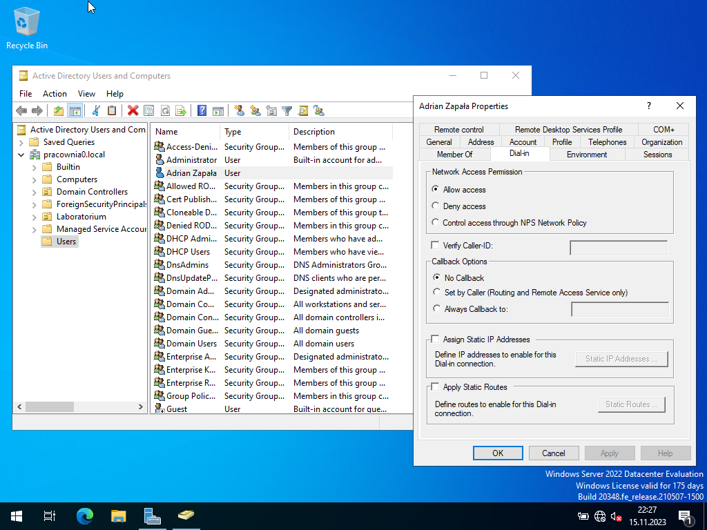
Task: Select the Always Callback to option
Action: (x=436, y=308)
